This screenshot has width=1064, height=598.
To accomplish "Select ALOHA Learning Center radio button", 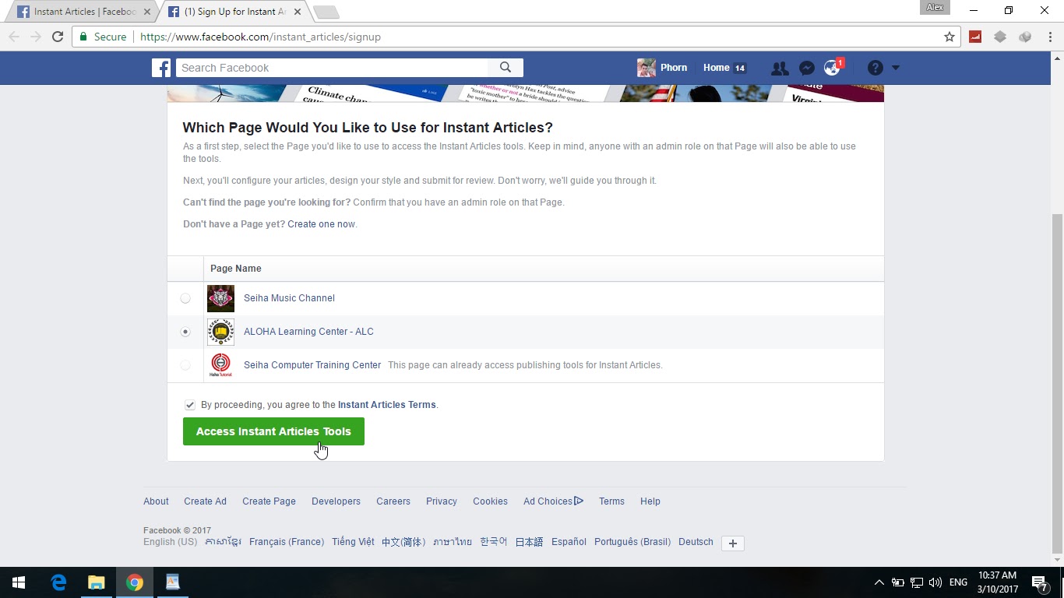I will pos(185,332).
